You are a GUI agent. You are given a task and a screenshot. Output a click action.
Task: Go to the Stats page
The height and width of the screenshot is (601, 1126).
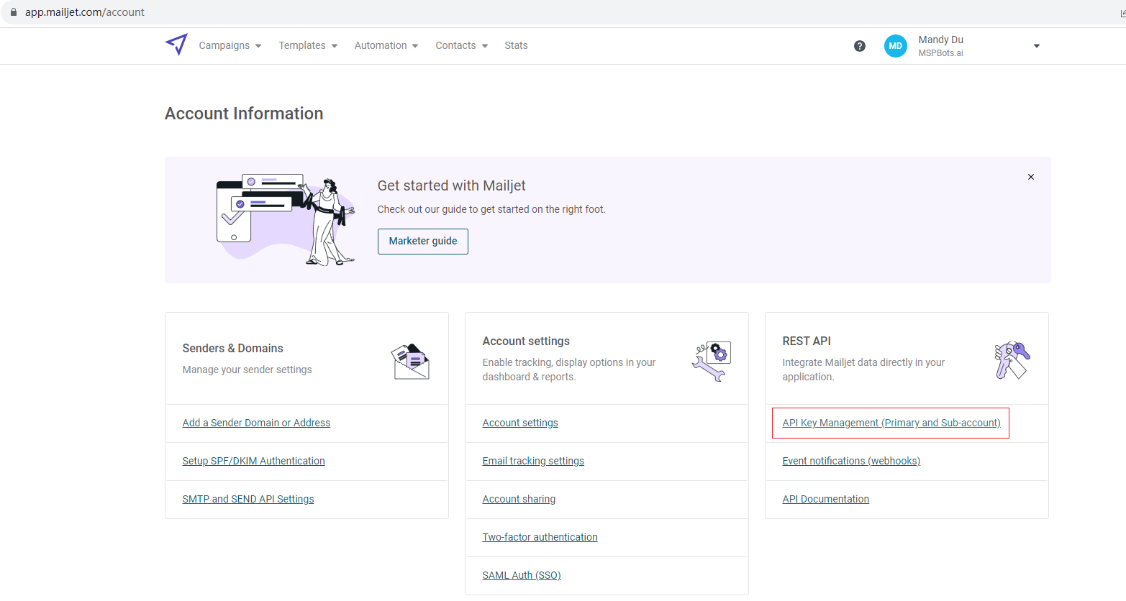516,45
